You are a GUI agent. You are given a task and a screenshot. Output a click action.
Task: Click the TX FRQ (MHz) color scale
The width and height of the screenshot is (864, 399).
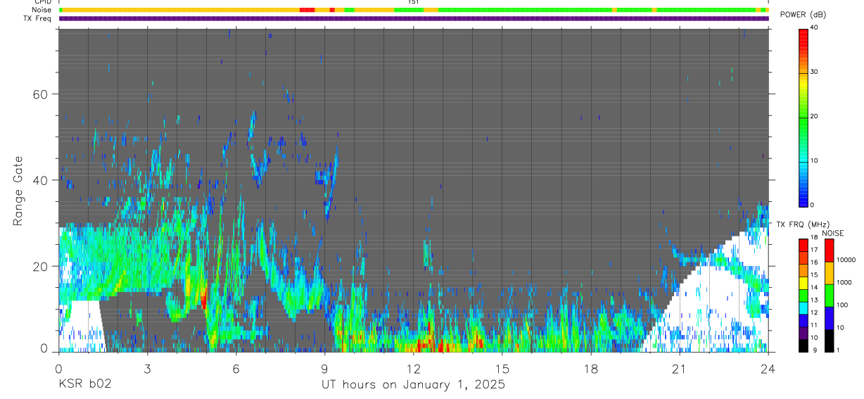(803, 295)
